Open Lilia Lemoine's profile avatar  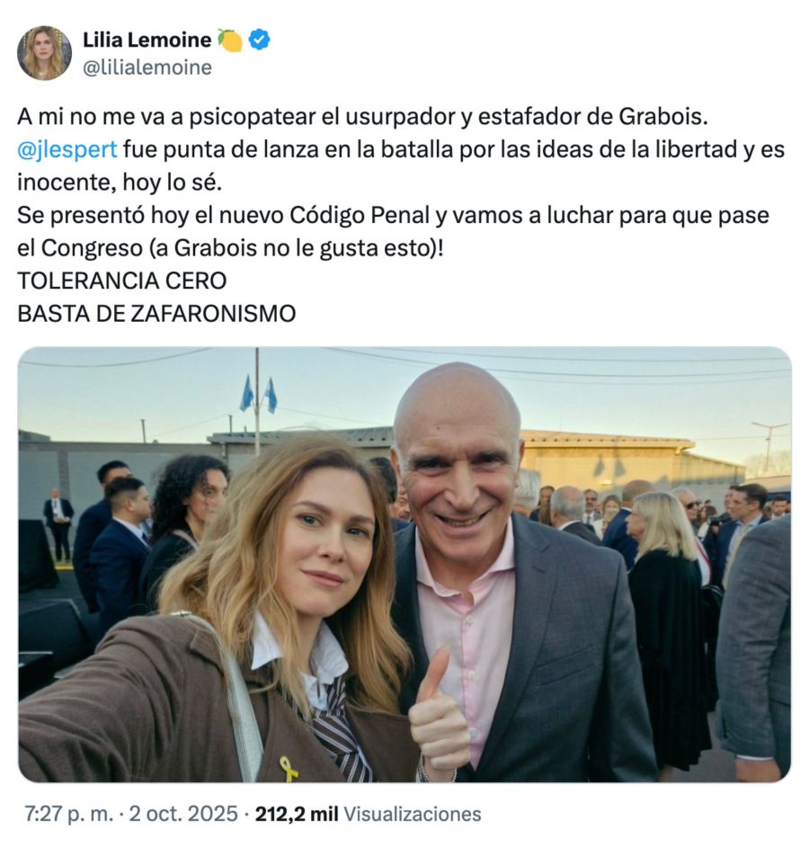click(x=44, y=53)
